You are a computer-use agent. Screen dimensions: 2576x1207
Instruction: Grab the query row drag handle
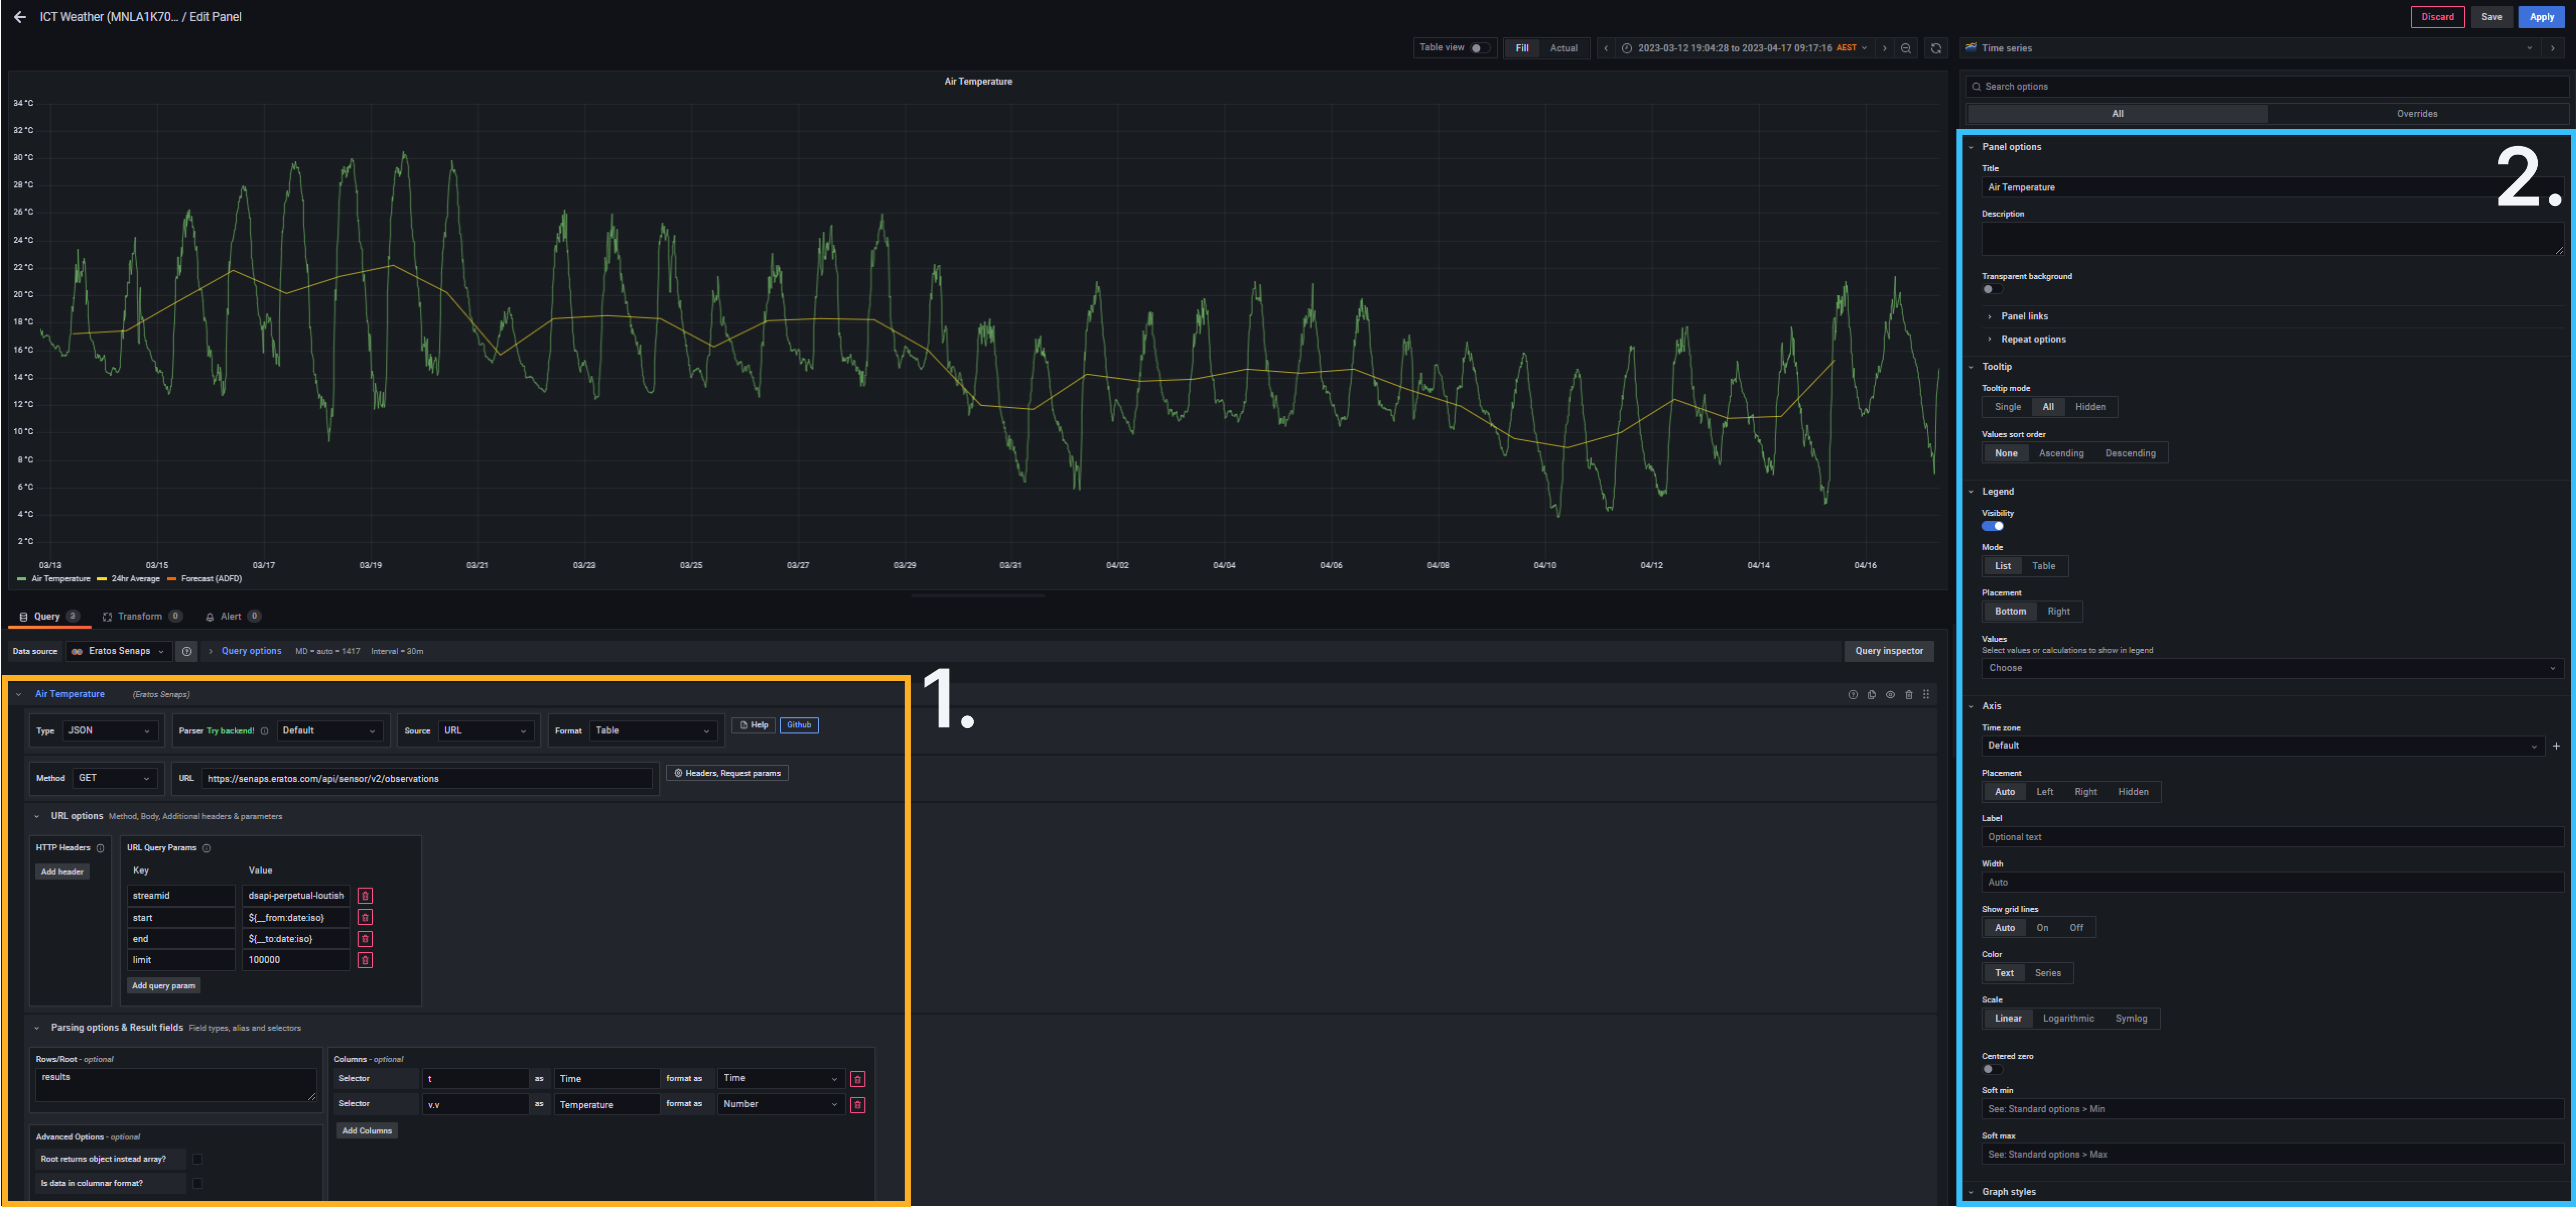tap(1926, 695)
